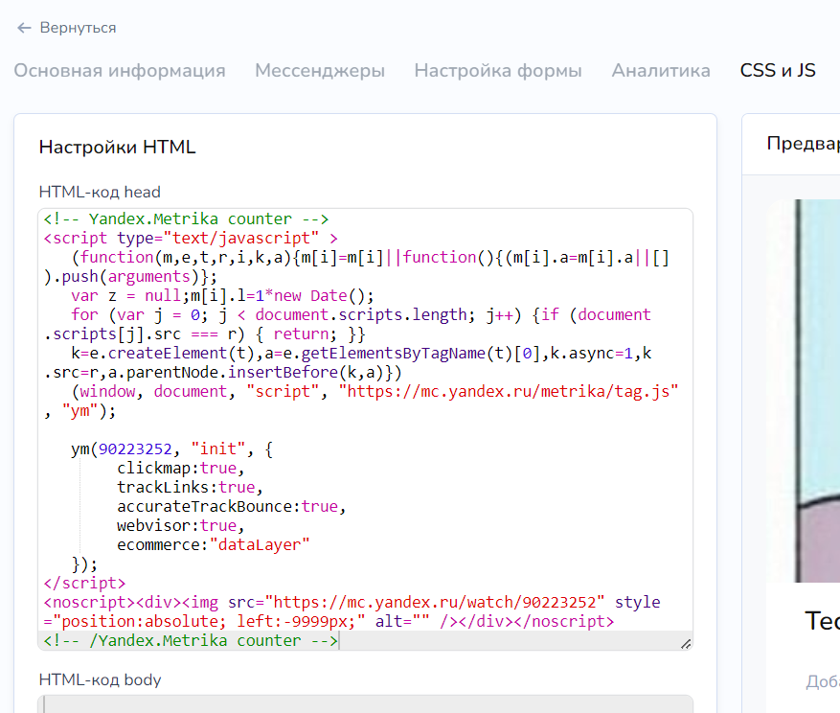Select the Аналитика tab
Viewport: 840px width, 713px height.
tap(661, 70)
